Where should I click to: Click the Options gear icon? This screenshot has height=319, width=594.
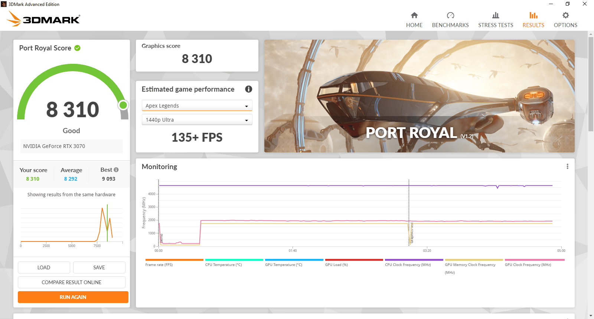[x=565, y=15]
